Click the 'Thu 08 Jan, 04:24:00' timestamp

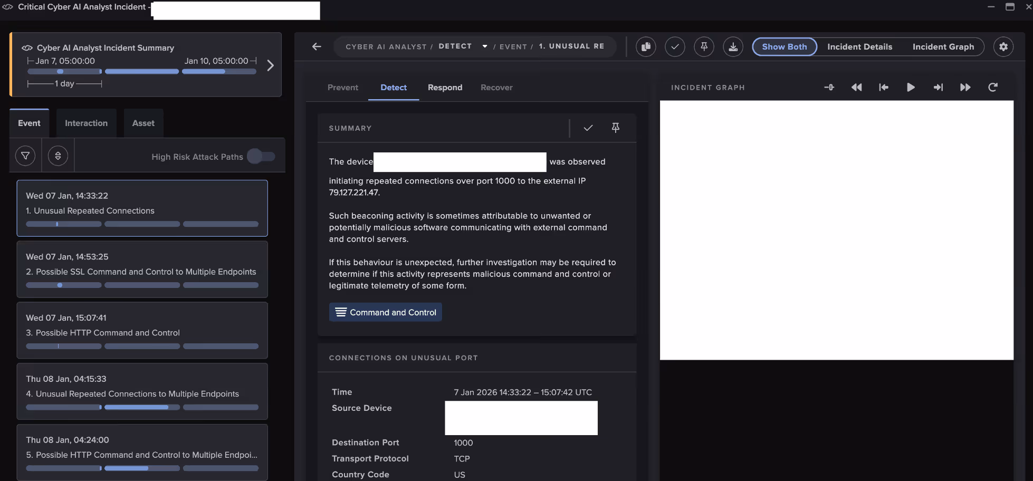point(68,440)
